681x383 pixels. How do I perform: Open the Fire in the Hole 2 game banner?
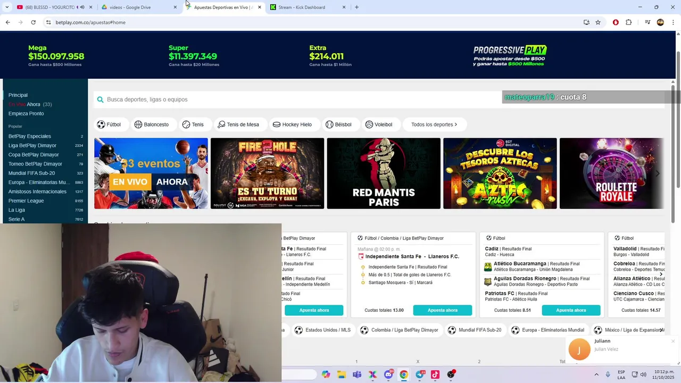tap(267, 173)
